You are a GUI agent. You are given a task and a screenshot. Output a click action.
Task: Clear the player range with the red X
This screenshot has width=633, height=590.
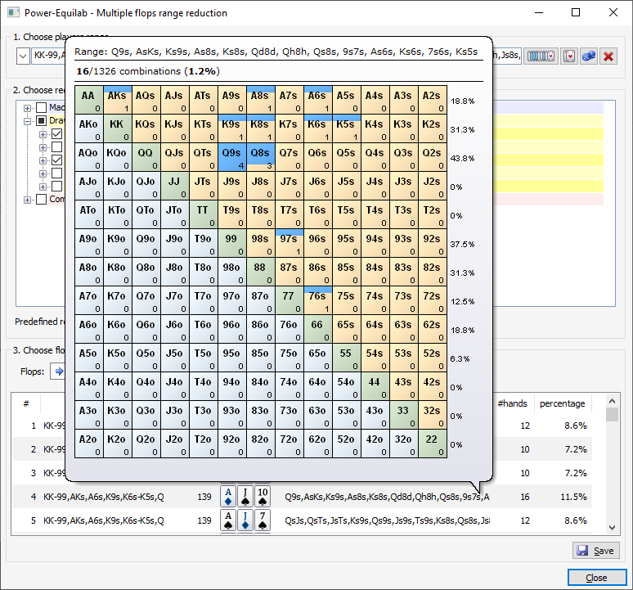point(608,56)
